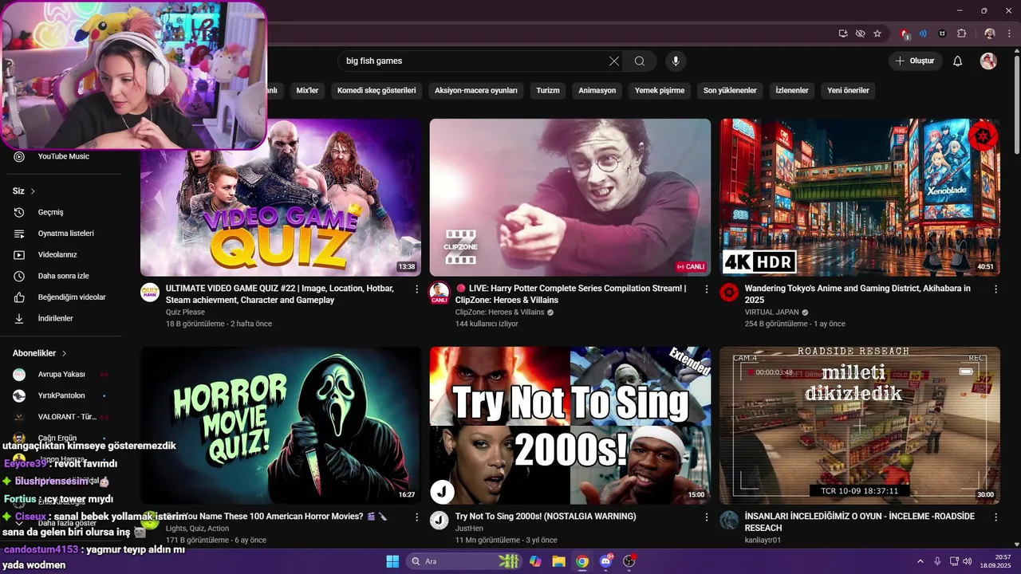Clear the YouTube search box text

click(x=614, y=61)
